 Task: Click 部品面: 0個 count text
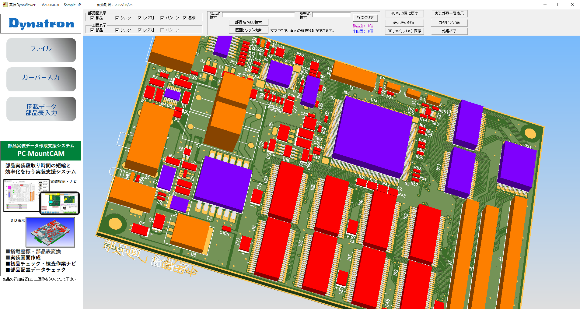363,26
